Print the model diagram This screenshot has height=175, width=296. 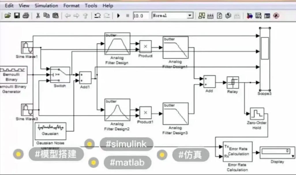click(26, 16)
